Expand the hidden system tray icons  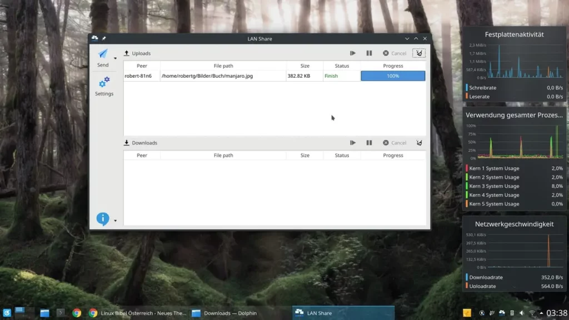click(541, 312)
